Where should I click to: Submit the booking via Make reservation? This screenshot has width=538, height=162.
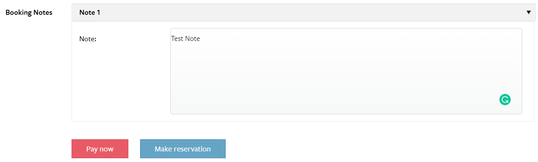coord(183,149)
